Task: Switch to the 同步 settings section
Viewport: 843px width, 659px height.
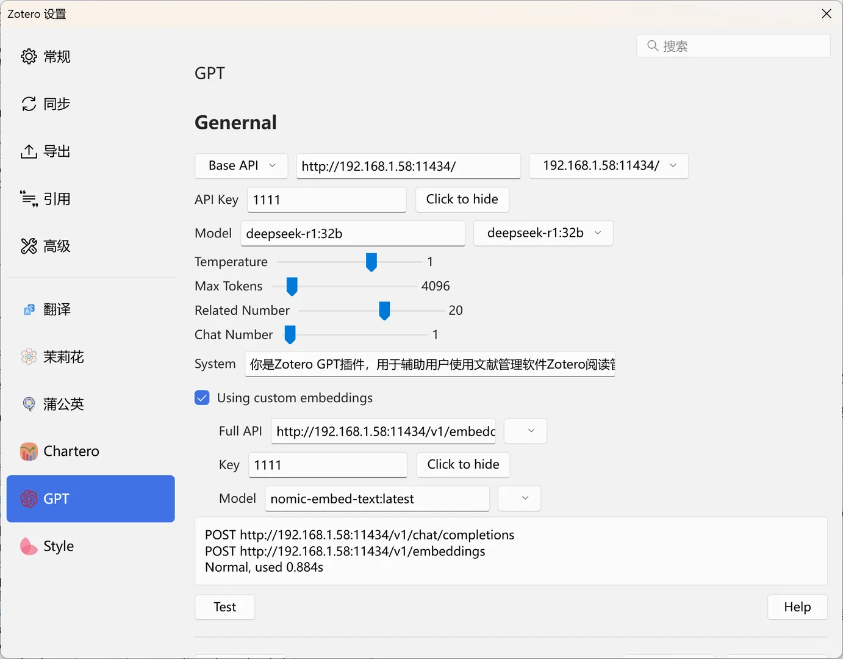Action: tap(91, 104)
